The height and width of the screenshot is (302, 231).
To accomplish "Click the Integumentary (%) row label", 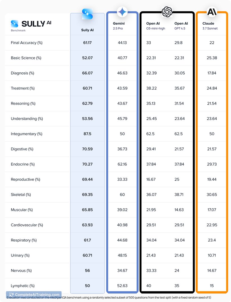I will click(x=26, y=134).
